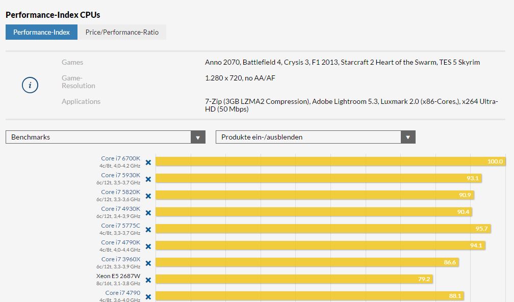The width and height of the screenshot is (514, 302).
Task: Click the applications list starting with 7-Zip
Action: click(x=351, y=105)
